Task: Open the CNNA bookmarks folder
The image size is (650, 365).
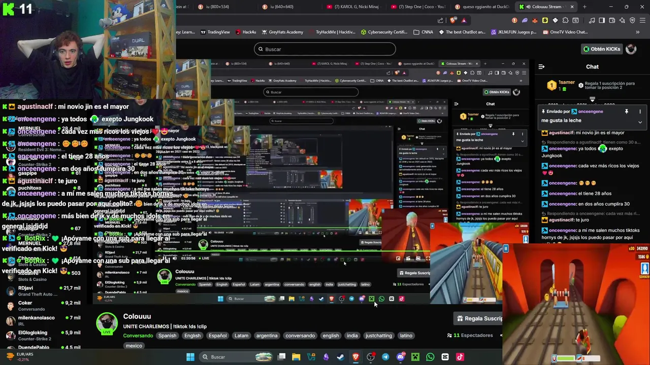Action: pyautogui.click(x=423, y=32)
